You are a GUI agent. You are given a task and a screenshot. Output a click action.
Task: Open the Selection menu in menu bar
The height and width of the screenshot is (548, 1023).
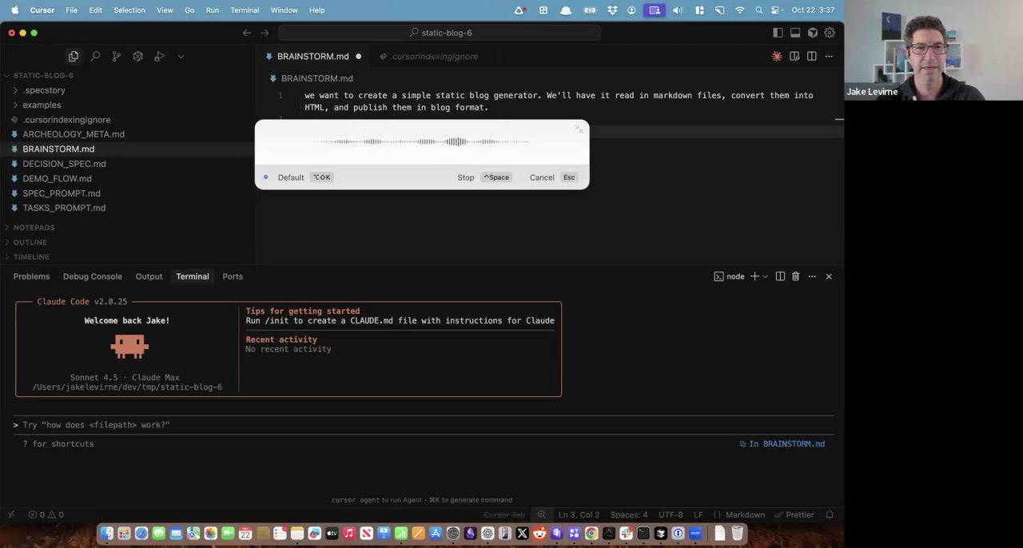point(129,10)
